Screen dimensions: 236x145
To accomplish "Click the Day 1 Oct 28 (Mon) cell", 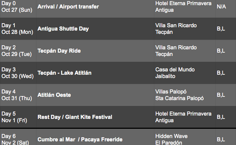I will pyautogui.click(x=18, y=29).
